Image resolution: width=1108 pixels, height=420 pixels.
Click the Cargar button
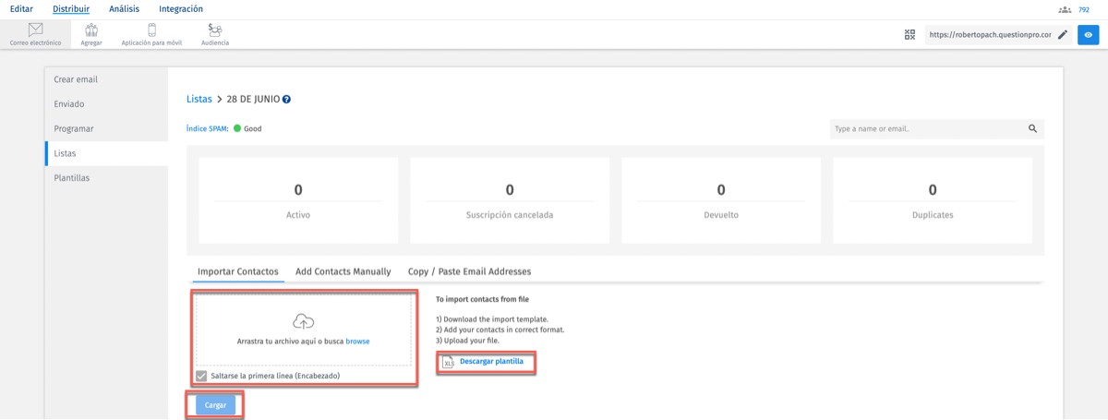(x=215, y=405)
